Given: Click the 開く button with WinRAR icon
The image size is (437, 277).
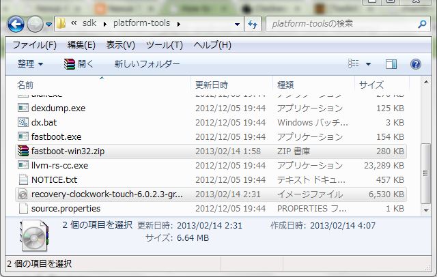Looking at the screenshot, I should (79, 64).
